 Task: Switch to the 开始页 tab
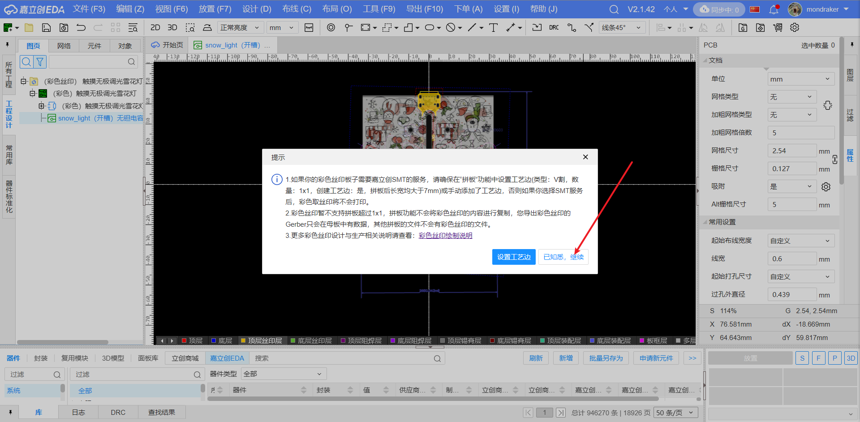click(x=168, y=45)
